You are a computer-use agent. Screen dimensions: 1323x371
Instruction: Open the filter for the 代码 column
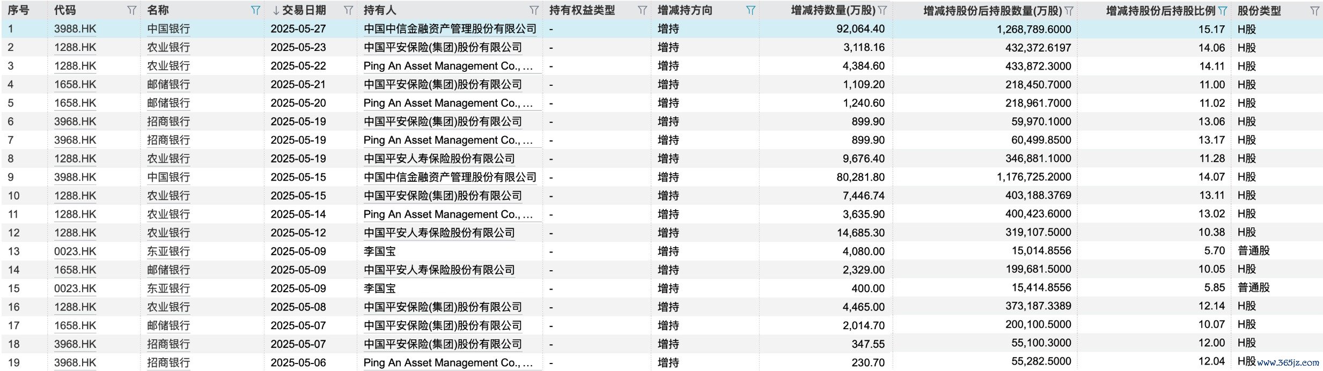click(x=131, y=10)
